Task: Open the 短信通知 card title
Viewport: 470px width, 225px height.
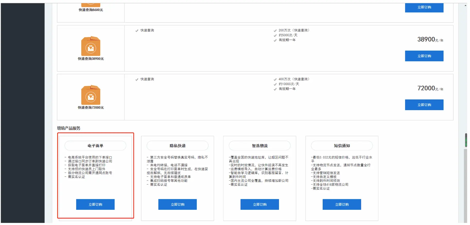Action: pos(342,146)
